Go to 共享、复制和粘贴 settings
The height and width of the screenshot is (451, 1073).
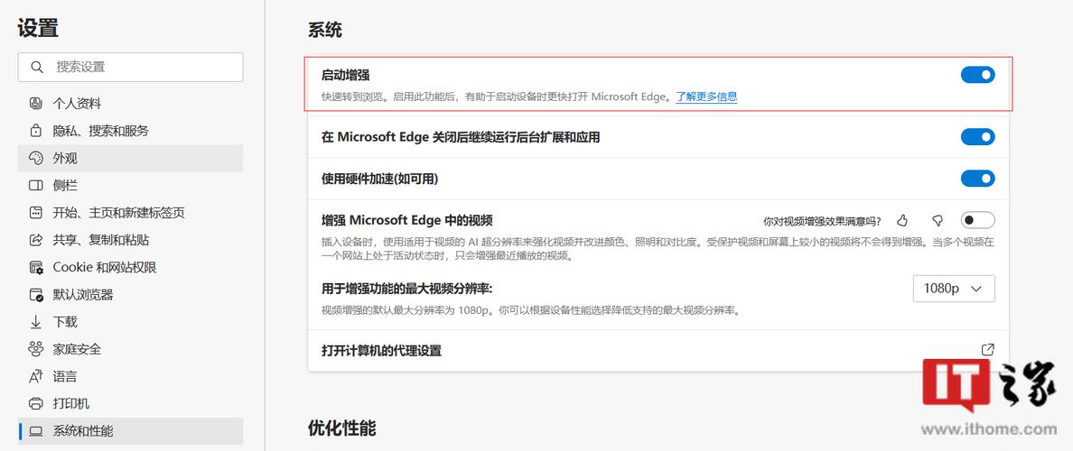tap(130, 241)
